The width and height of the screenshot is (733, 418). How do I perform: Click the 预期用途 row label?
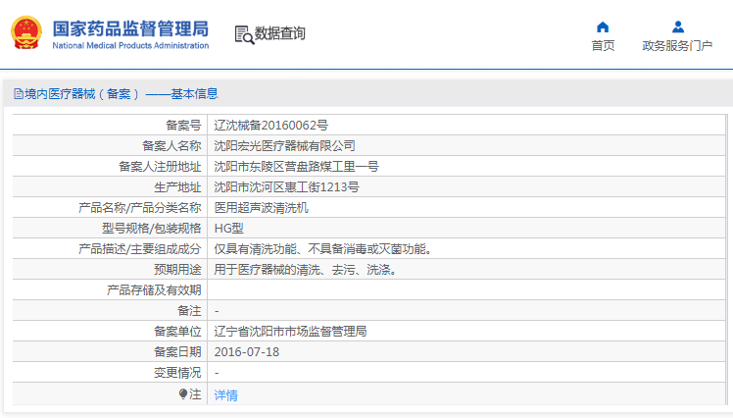pos(177,270)
